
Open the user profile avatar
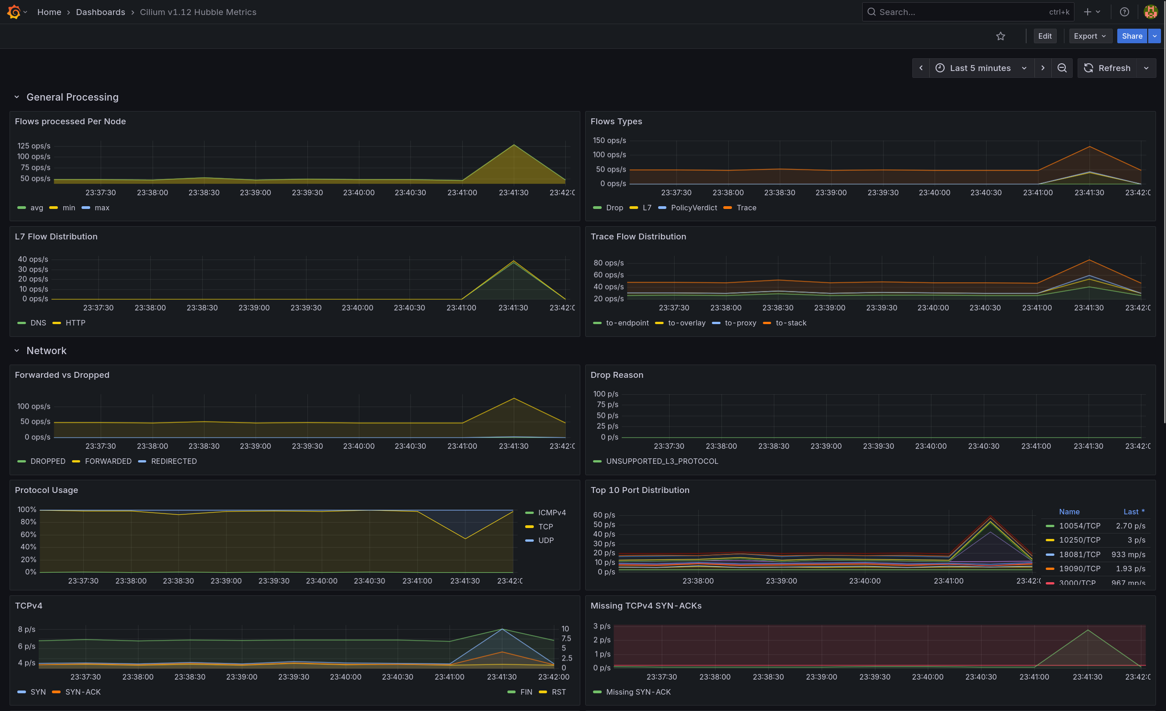(x=1151, y=12)
